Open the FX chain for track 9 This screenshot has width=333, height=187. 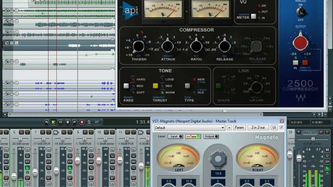pos(91,168)
